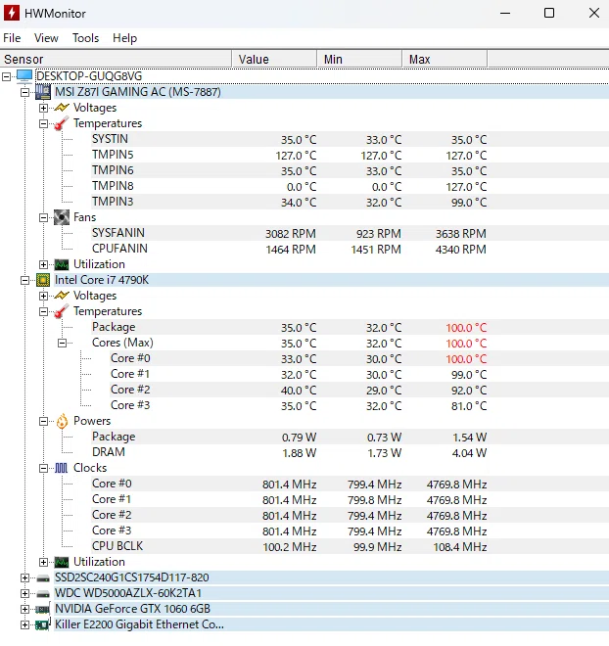Screen dimensions: 609x646
Task: Select the CPU BCLK clock row
Action: pyautogui.click(x=350, y=546)
